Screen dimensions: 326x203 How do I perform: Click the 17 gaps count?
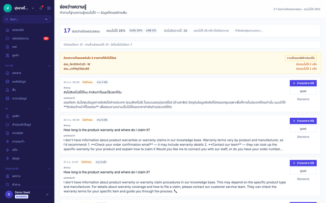(67, 30)
